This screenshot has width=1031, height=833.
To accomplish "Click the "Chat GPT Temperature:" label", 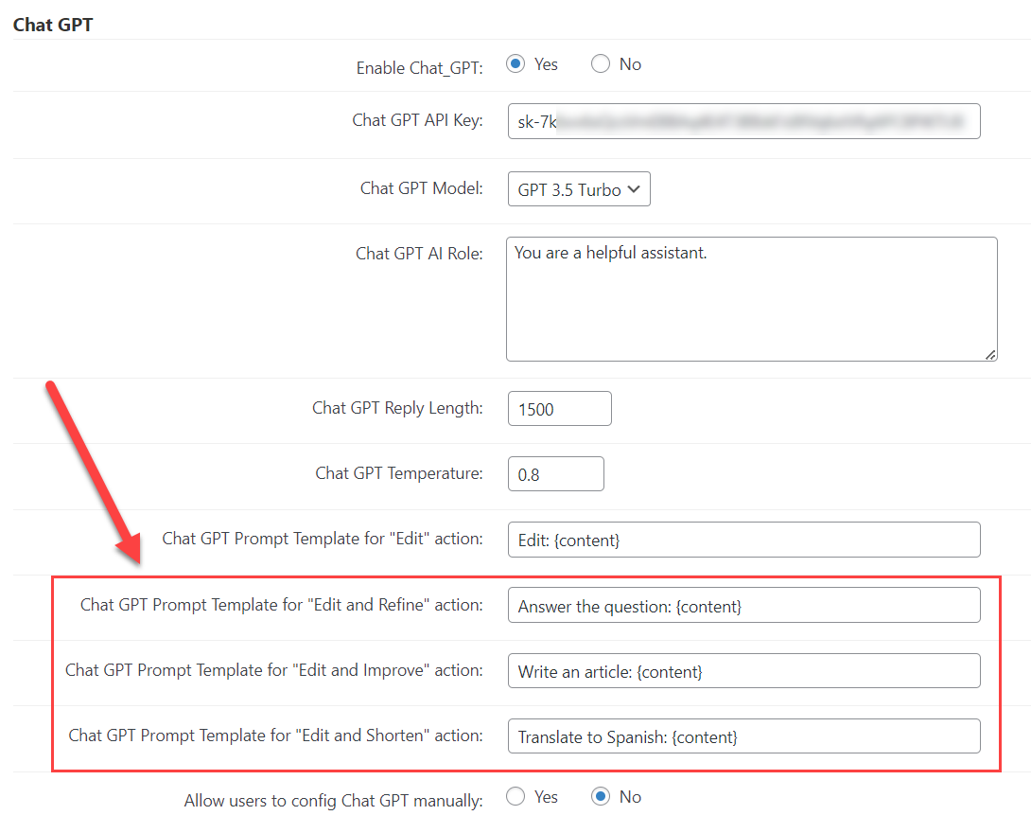I will (x=399, y=473).
